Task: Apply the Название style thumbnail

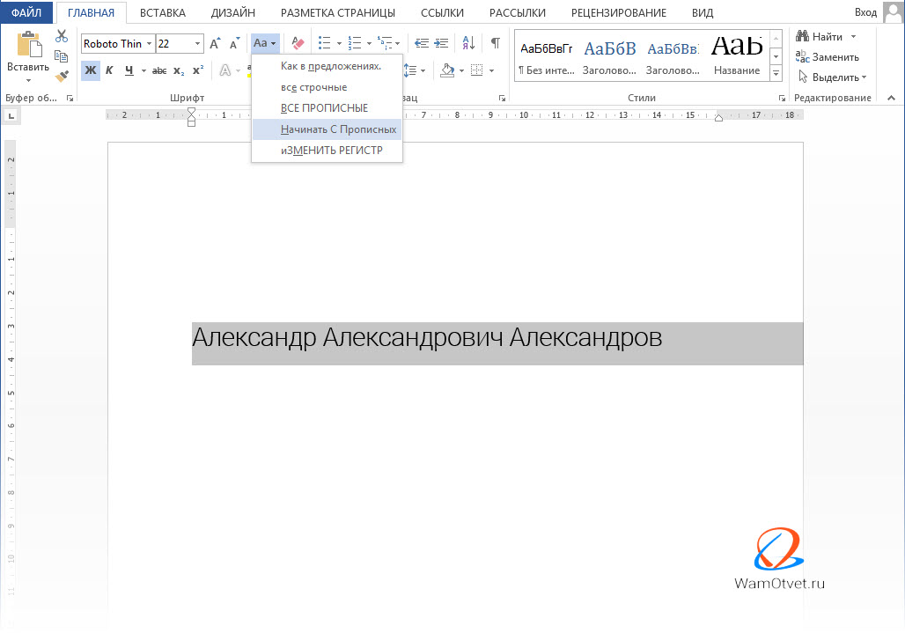Action: [737, 55]
